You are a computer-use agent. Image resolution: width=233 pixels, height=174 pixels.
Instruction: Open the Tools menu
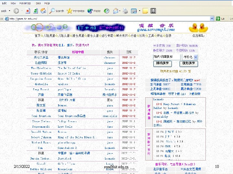pos(38,3)
